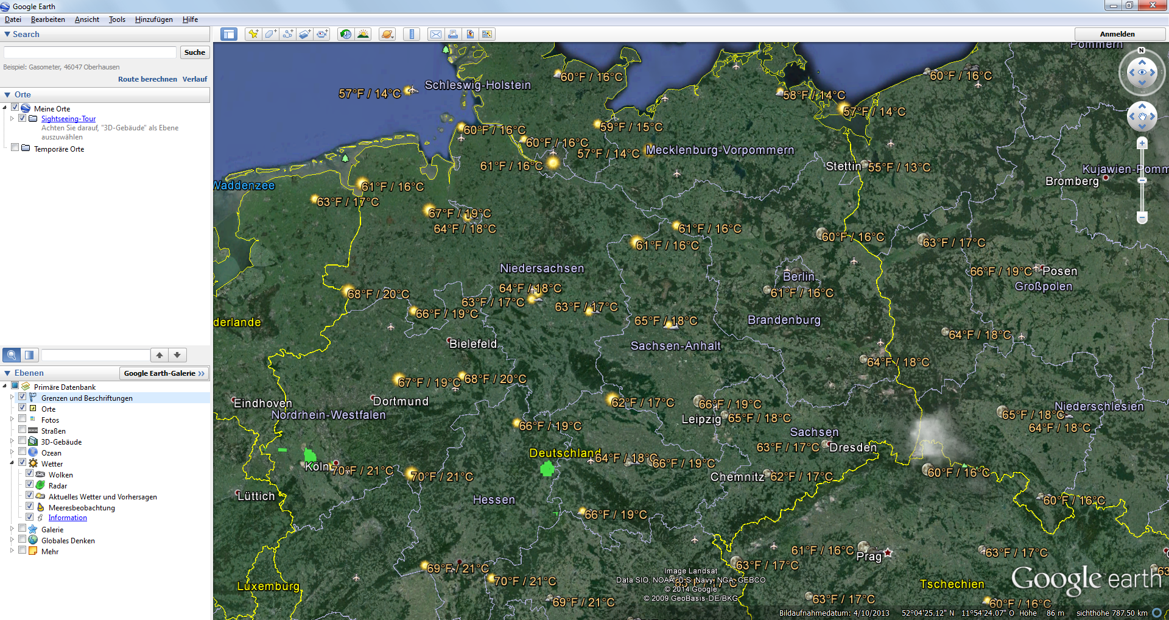This screenshot has height=620, width=1169.
Task: Open the Tools menu
Action: (117, 19)
